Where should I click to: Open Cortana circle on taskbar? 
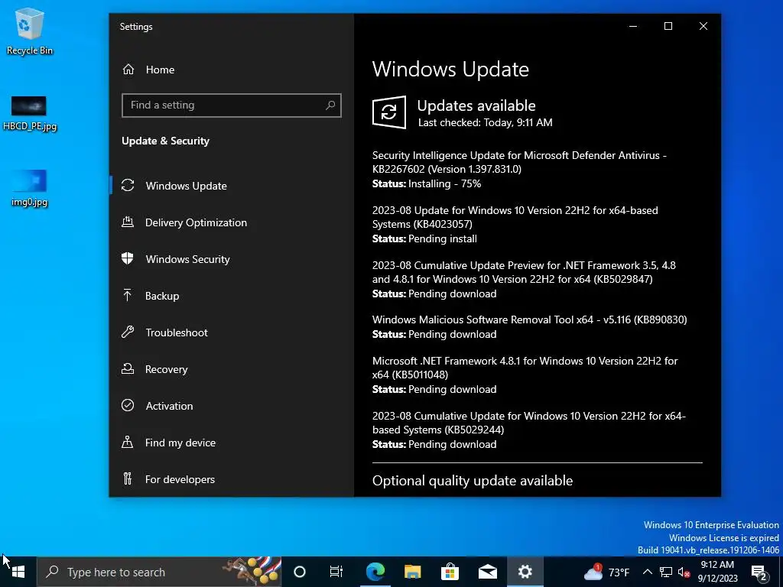click(300, 572)
